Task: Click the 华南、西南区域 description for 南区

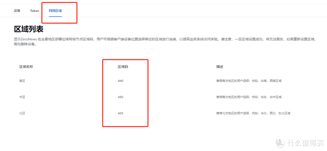Action: (x=249, y=81)
